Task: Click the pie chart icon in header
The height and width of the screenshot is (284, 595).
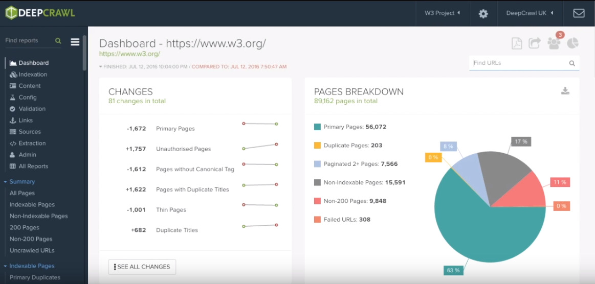Action: [x=572, y=43]
